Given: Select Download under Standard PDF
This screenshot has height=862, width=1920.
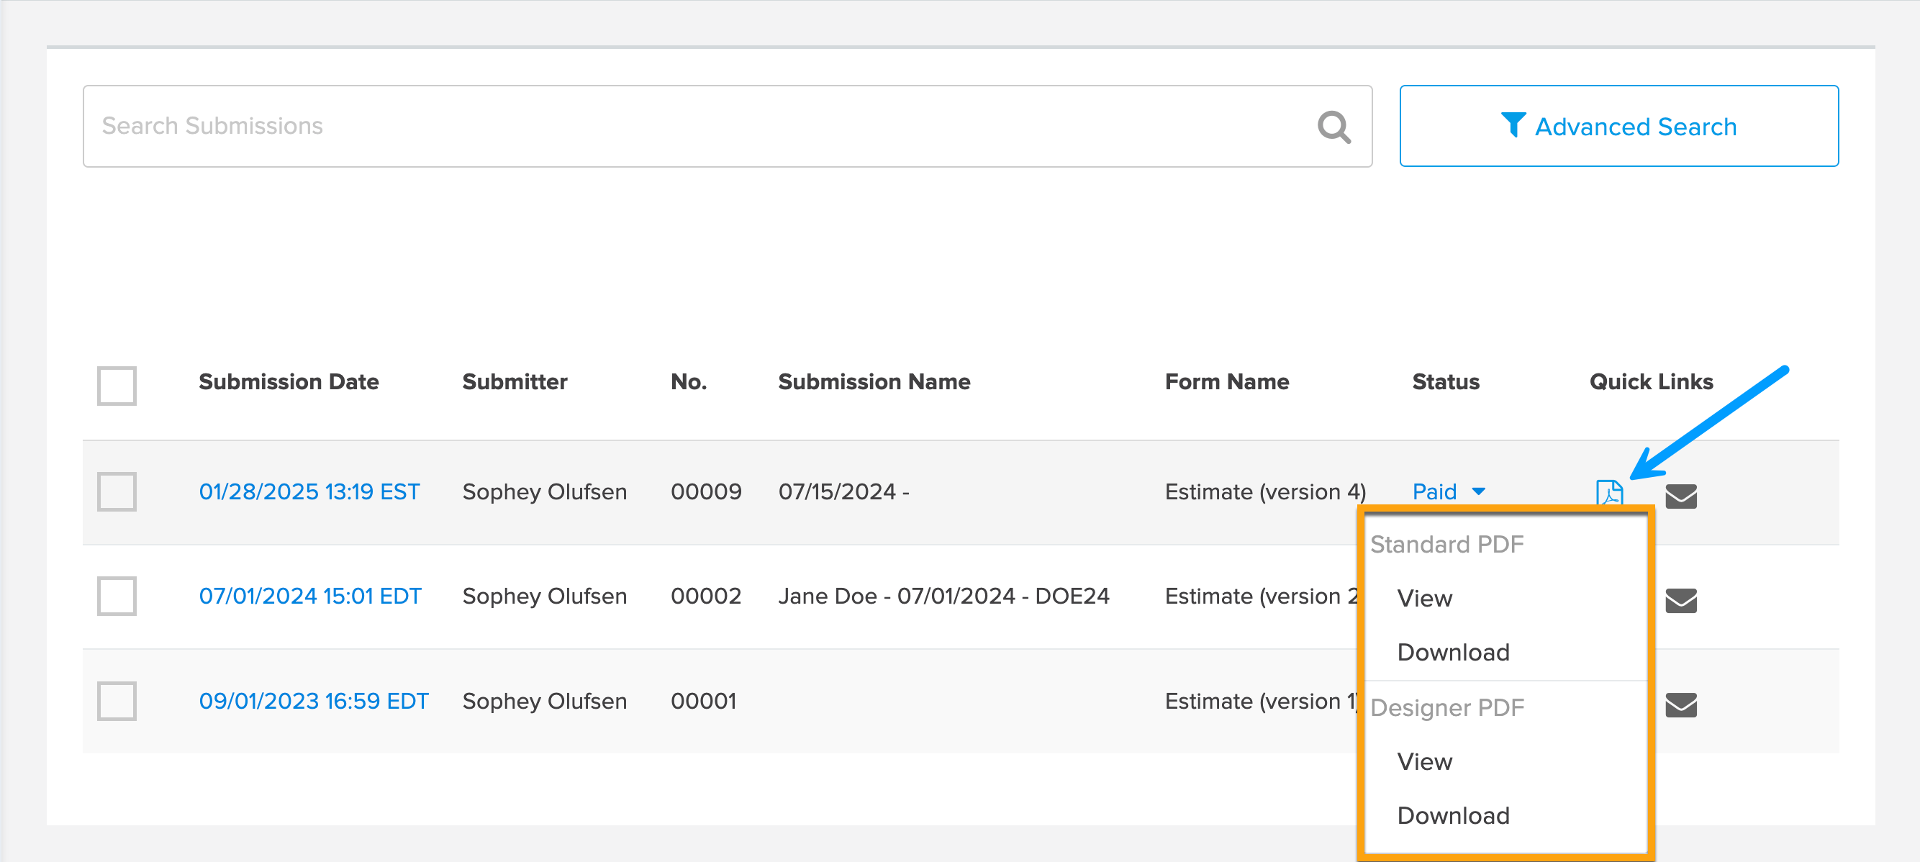Looking at the screenshot, I should coord(1453,652).
